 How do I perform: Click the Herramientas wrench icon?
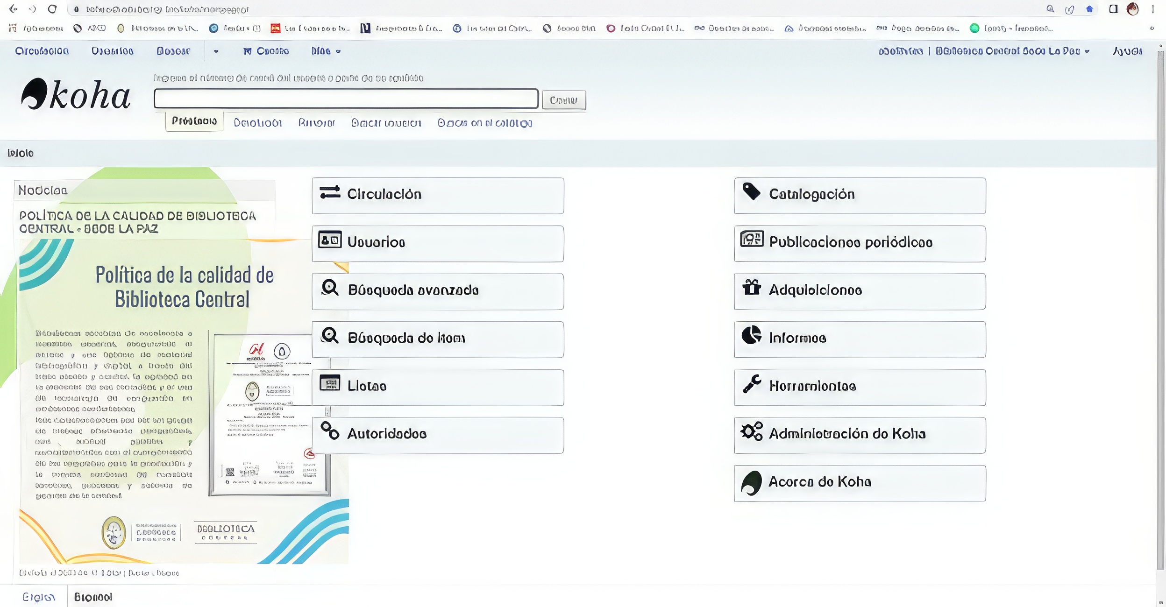(752, 384)
